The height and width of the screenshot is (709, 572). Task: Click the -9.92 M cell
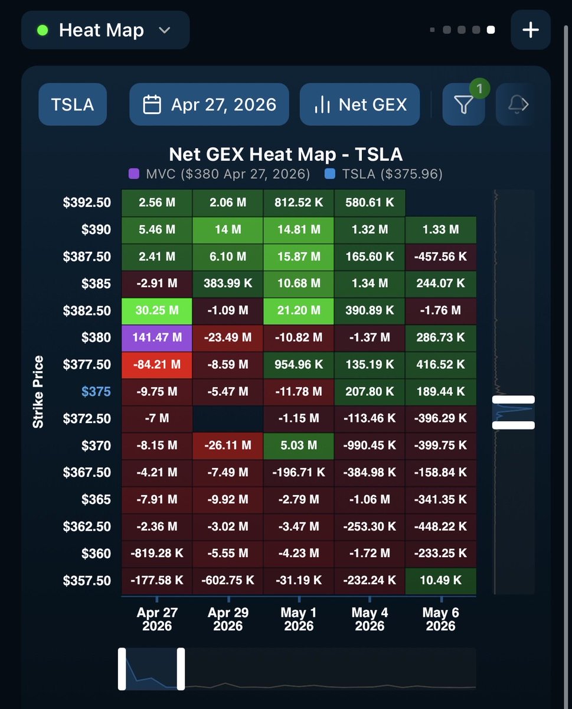click(x=228, y=500)
